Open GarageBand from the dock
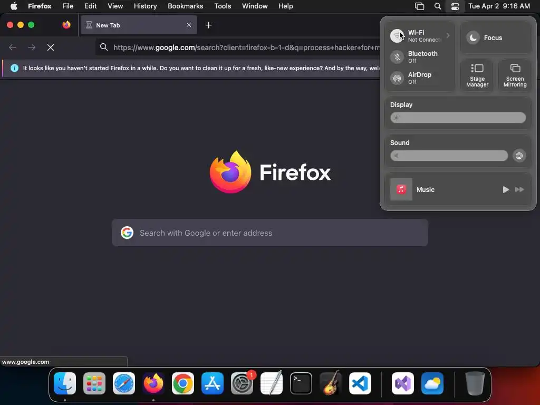This screenshot has height=405, width=540. (x=331, y=383)
